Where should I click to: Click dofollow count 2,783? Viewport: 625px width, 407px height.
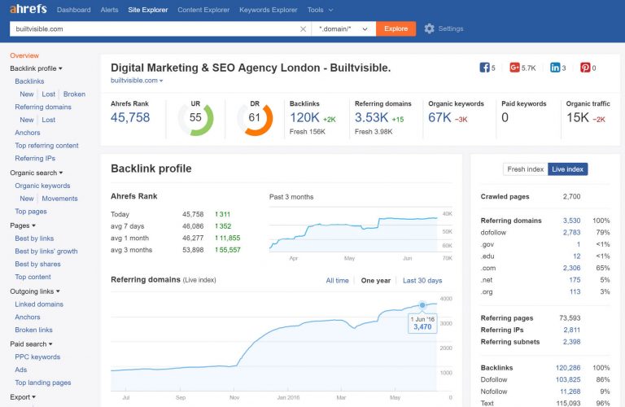click(571, 233)
